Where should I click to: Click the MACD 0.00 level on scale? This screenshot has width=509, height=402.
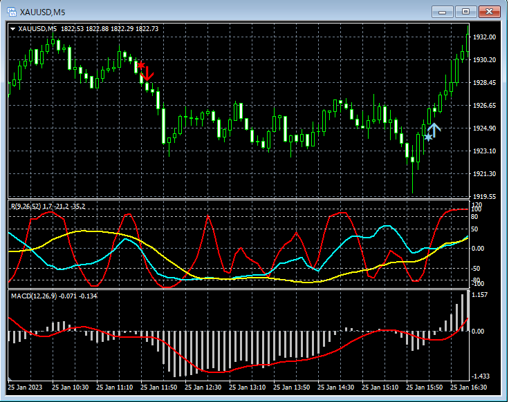coord(479,332)
